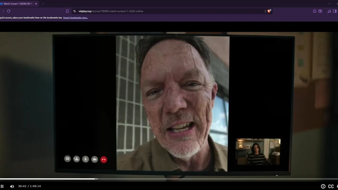The image size is (338, 190).
Task: Minimize the browser window
Action: tap(329, 4)
